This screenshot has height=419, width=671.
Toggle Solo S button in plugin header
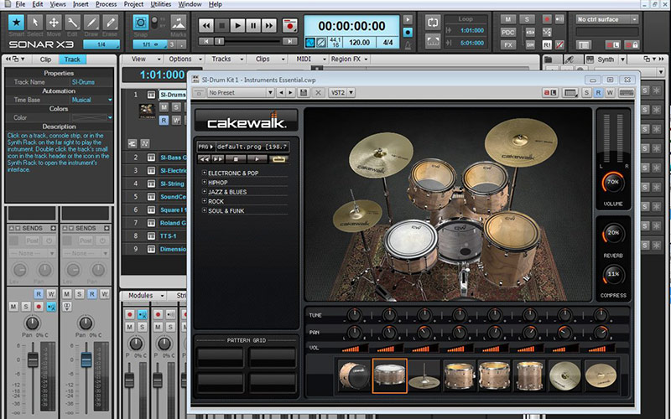587,92
